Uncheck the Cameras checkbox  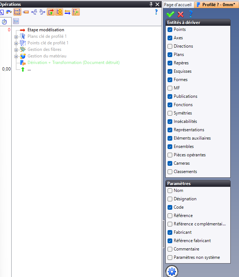[x=170, y=164]
